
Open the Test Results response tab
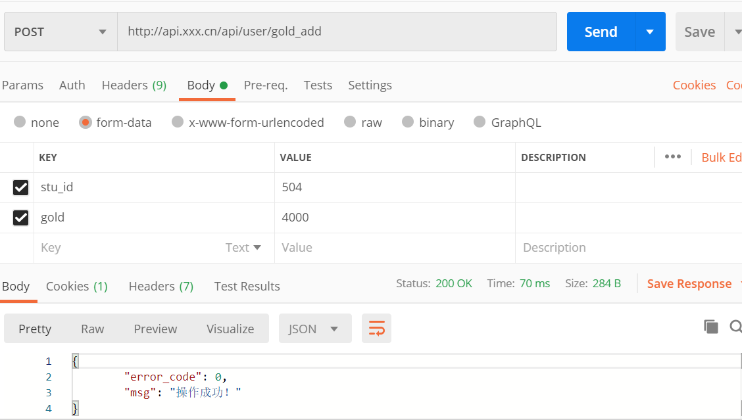pyautogui.click(x=247, y=287)
